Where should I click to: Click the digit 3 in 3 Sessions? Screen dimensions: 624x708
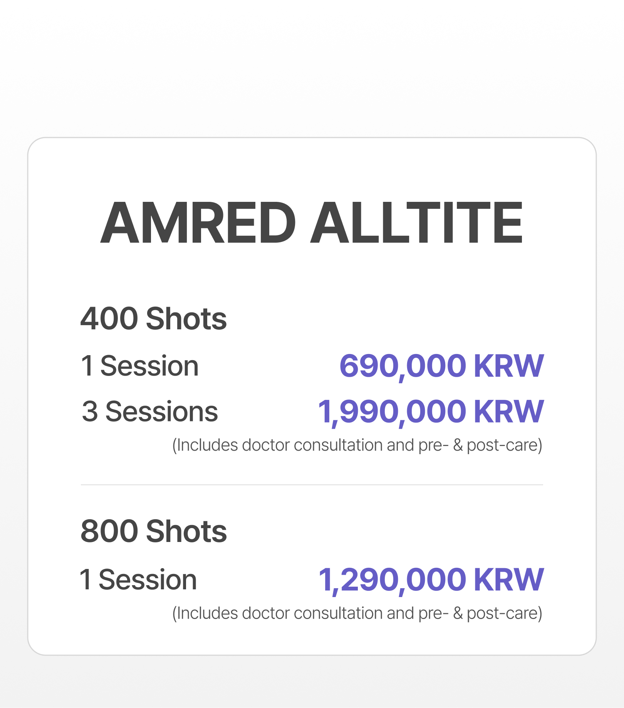click(90, 411)
